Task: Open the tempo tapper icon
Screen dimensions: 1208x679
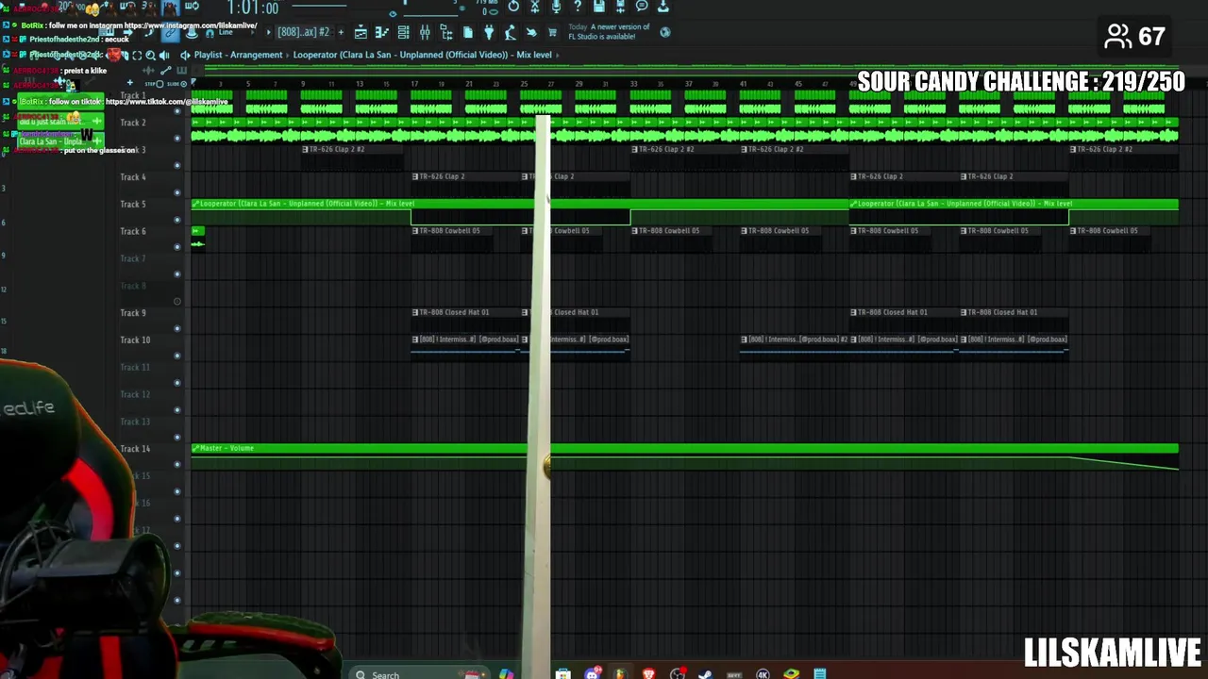Action: tap(511, 33)
